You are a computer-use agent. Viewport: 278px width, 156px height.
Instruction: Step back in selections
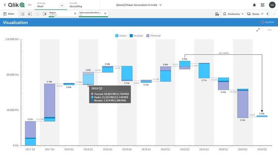pos(30,14)
